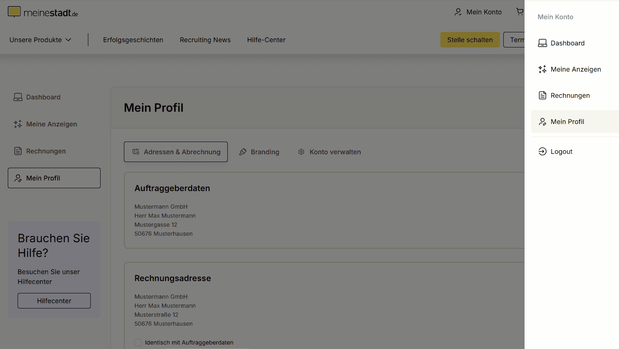Open Erfolgsgeschichten in the top navigation
Image resolution: width=619 pixels, height=349 pixels.
133,40
